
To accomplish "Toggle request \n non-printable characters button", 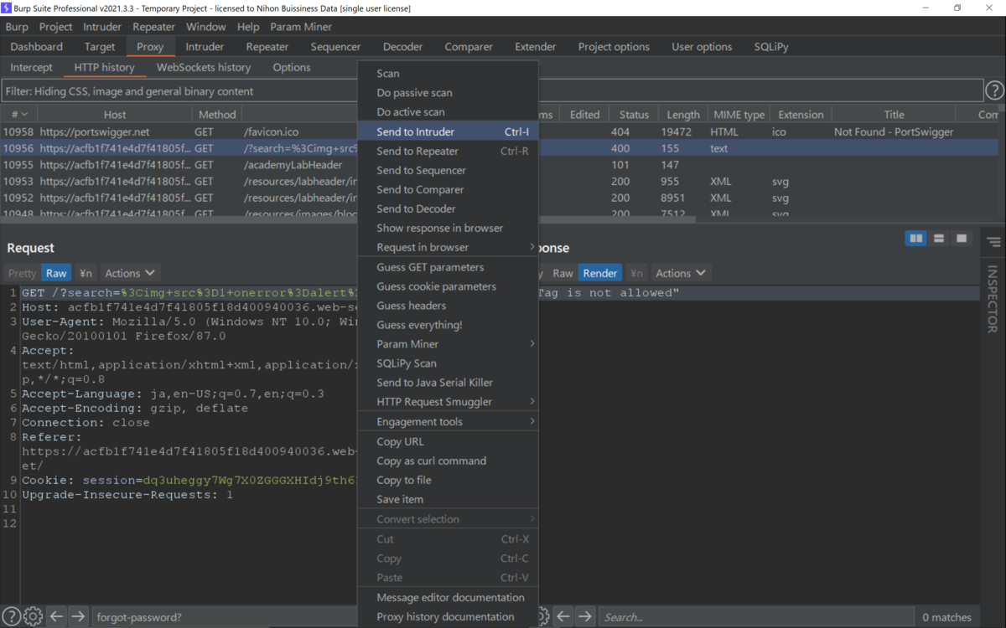I will (86, 273).
